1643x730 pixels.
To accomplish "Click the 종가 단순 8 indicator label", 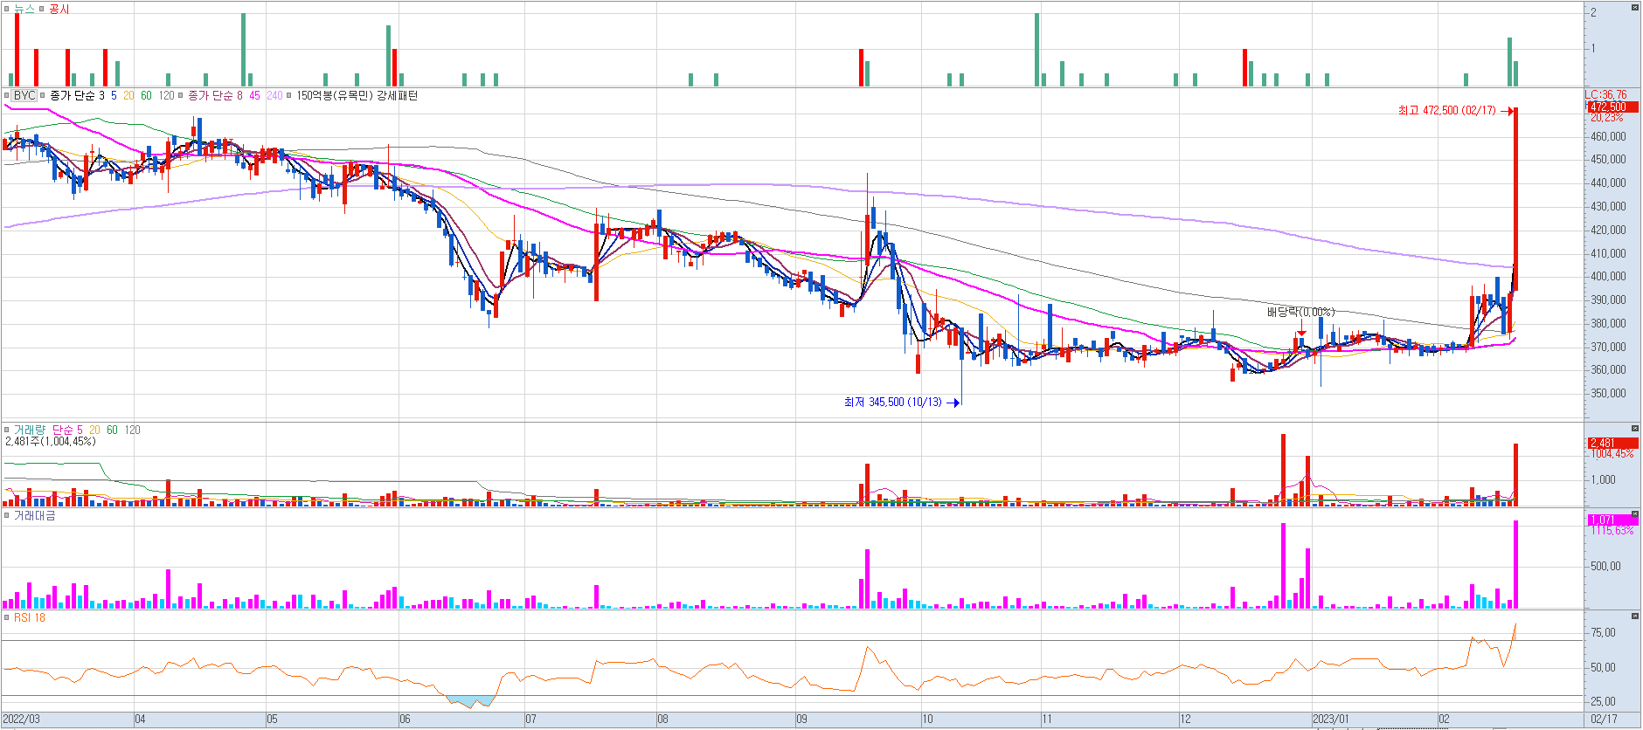I will [x=216, y=95].
